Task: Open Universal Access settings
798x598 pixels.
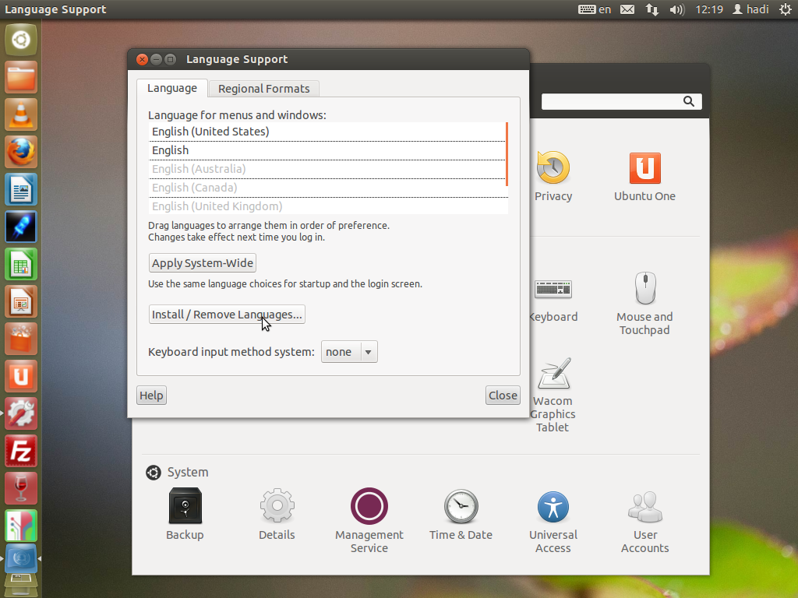Action: pos(553,507)
